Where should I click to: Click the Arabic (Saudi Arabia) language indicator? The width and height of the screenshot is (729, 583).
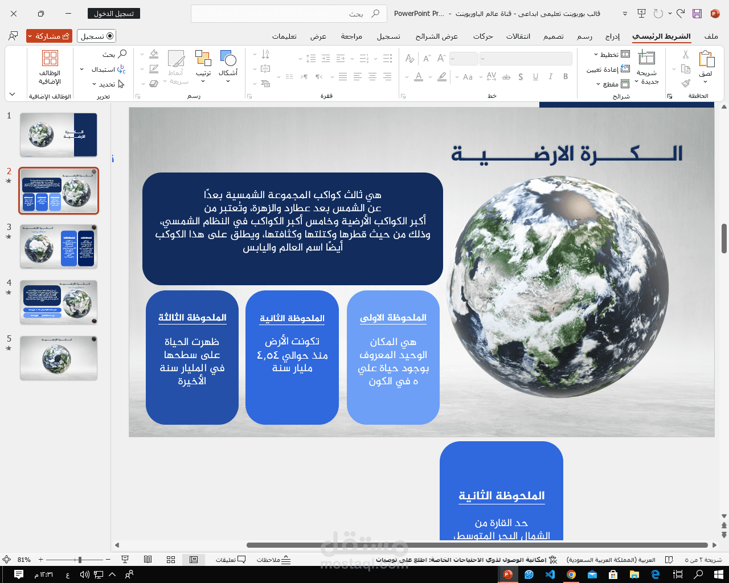coord(611,560)
